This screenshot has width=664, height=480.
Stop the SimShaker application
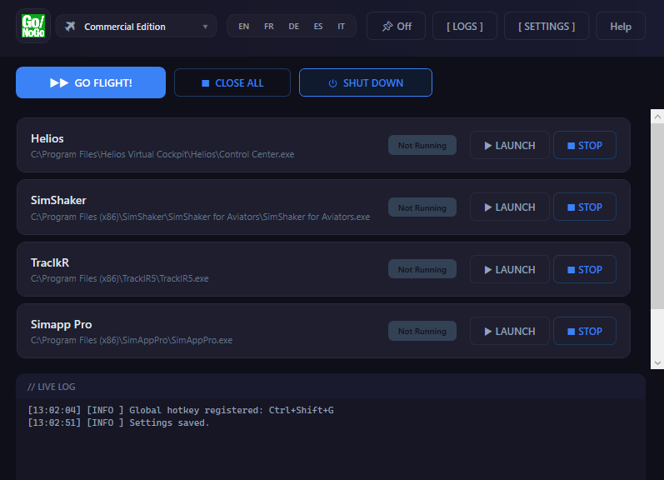click(x=584, y=207)
